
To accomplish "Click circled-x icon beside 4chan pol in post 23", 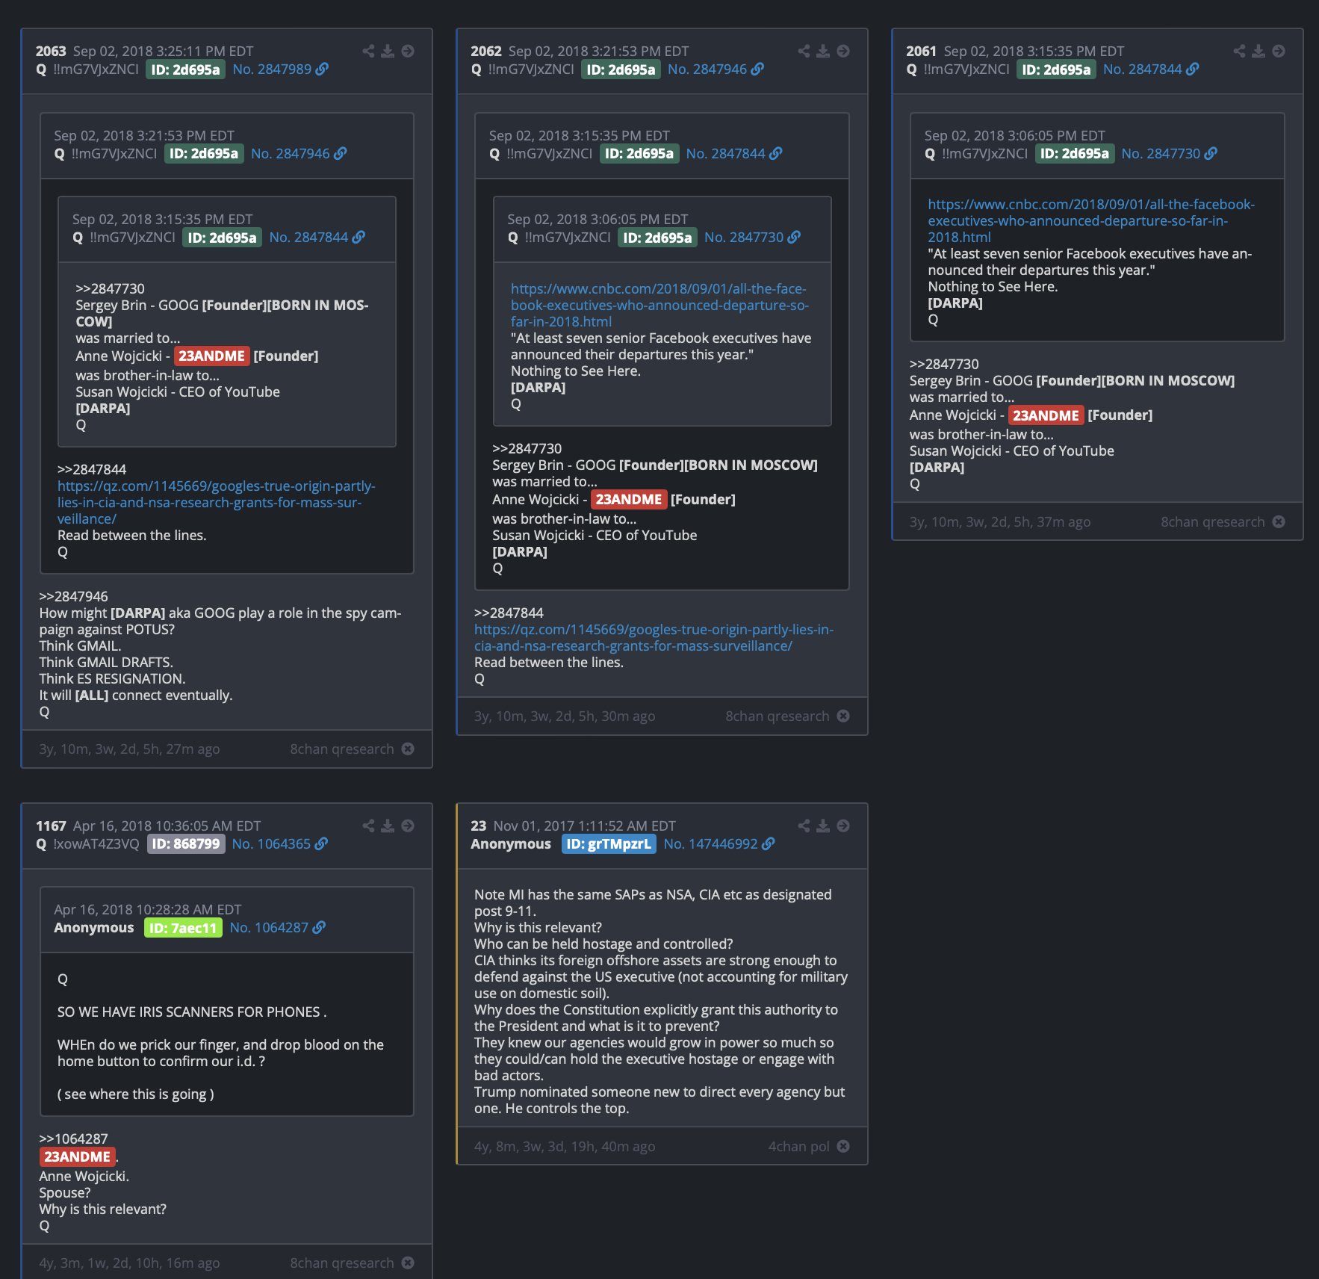I will pos(843,1146).
